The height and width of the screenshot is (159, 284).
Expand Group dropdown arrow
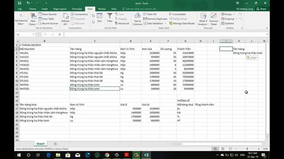(234, 14)
